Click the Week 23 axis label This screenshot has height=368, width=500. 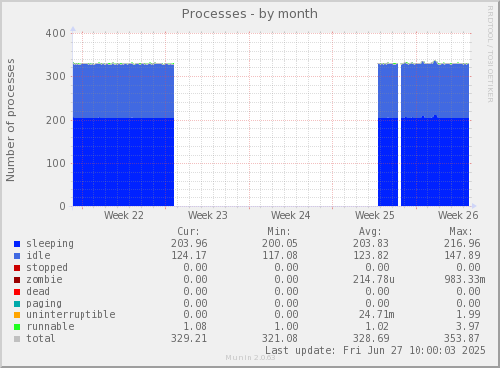pos(208,216)
